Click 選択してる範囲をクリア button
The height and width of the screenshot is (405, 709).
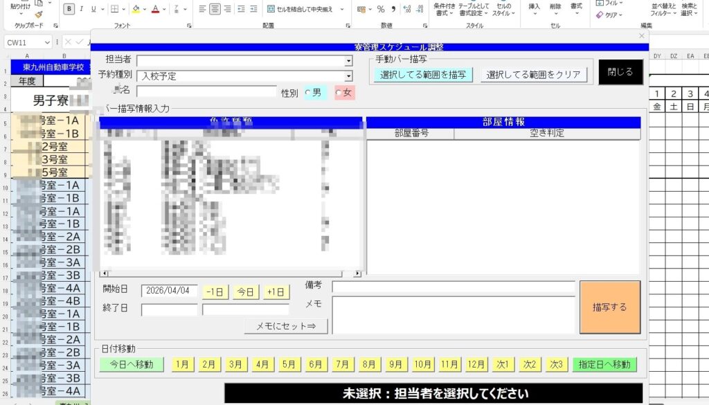click(533, 75)
